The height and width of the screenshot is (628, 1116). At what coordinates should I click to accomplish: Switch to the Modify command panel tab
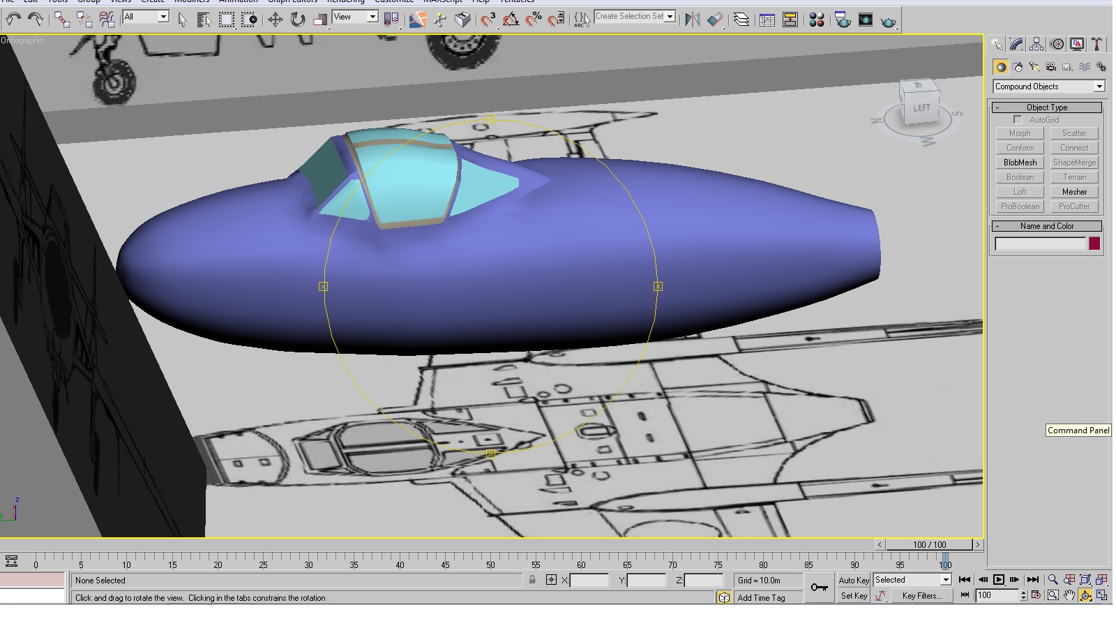1017,45
